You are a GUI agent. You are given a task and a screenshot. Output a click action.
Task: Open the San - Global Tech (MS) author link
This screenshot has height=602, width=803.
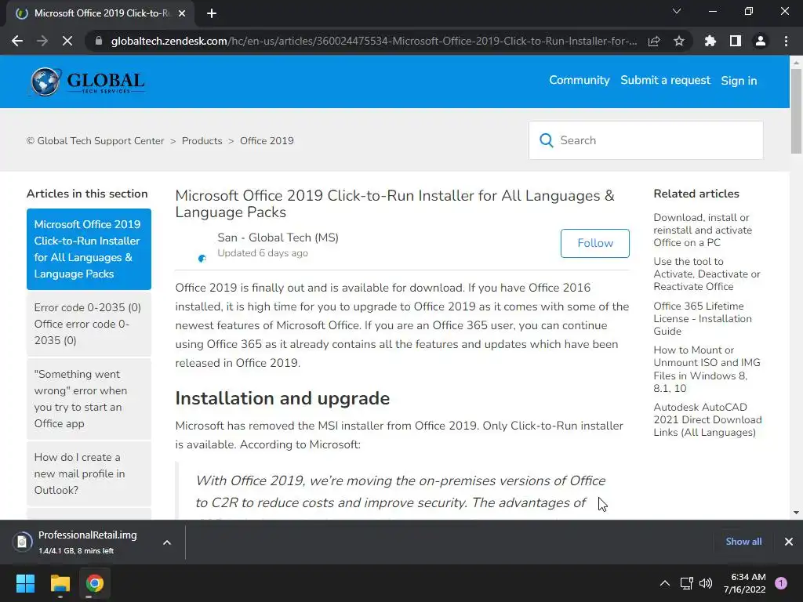[278, 238]
